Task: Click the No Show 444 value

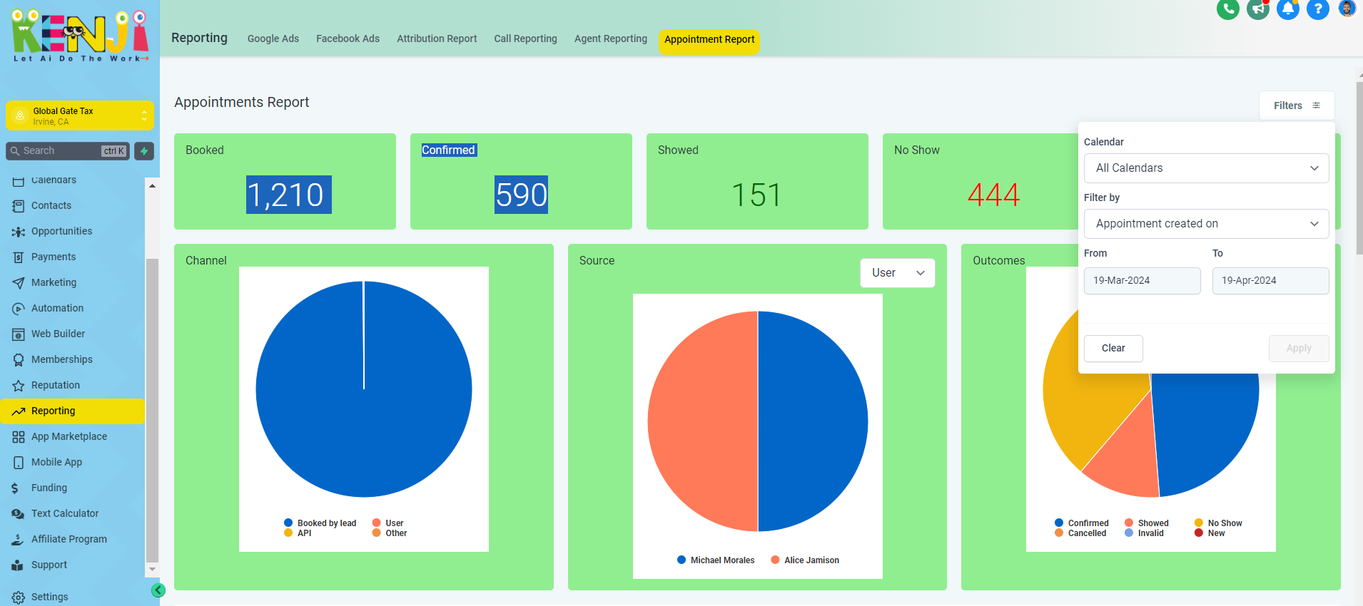Action: pos(993,195)
